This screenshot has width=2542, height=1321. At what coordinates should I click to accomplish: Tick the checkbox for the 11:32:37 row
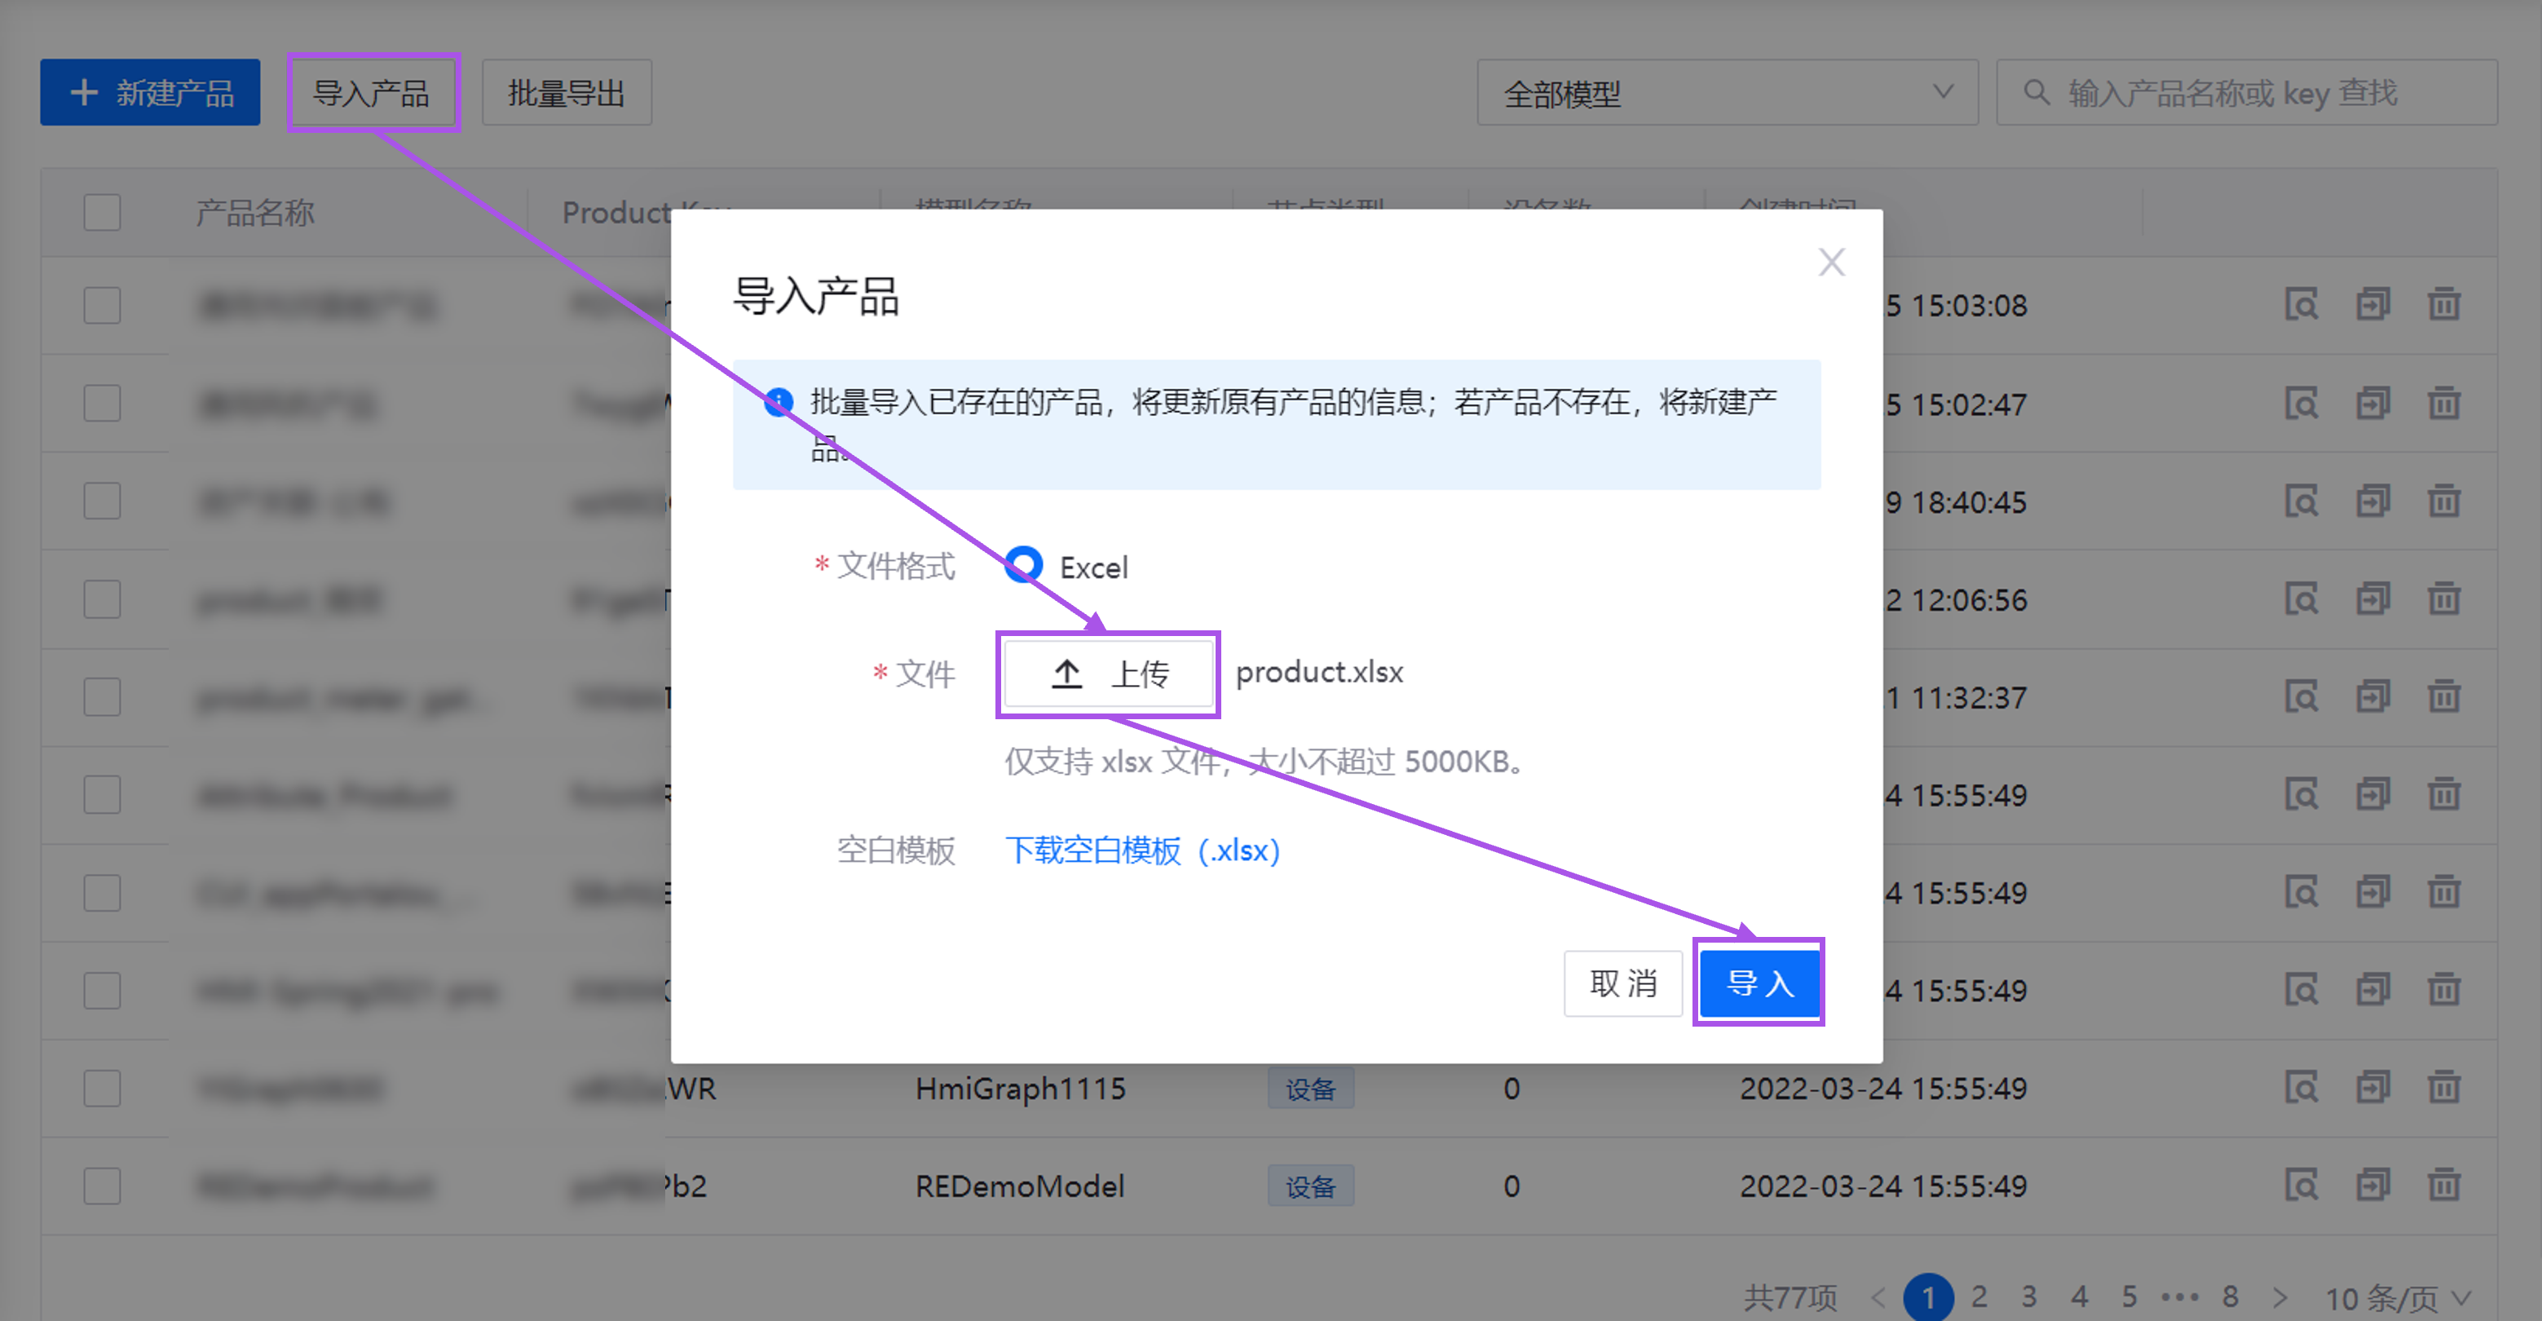[103, 697]
